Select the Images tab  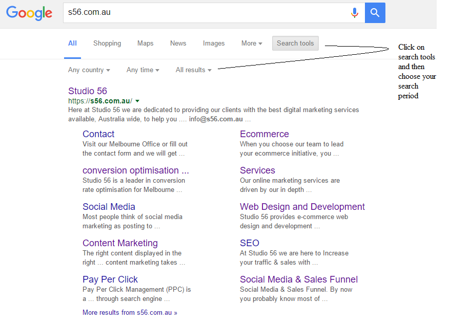coord(214,44)
